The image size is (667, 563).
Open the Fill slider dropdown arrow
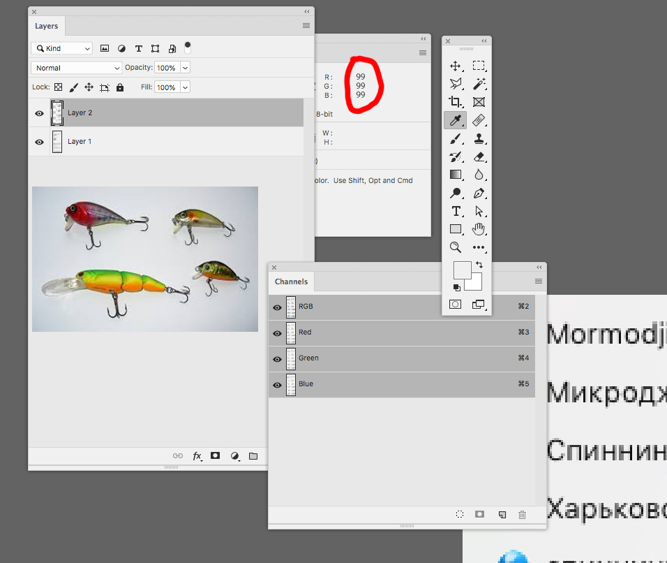[185, 87]
